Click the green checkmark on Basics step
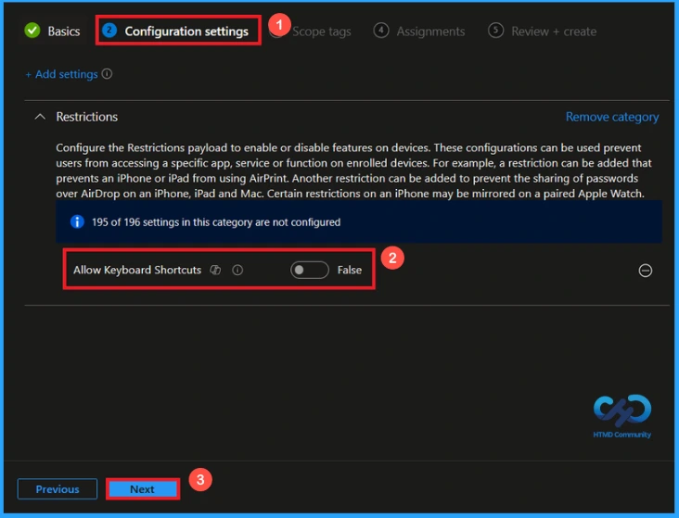Viewport: 679px width, 518px height. click(x=32, y=31)
